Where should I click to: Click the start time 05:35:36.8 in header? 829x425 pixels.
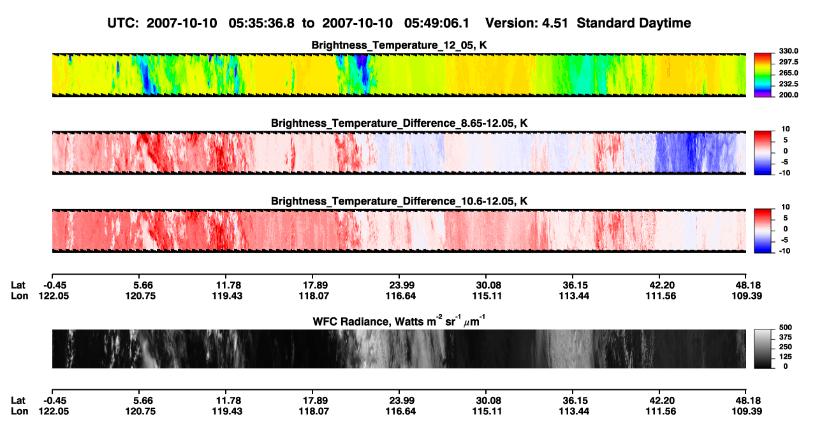coord(261,23)
